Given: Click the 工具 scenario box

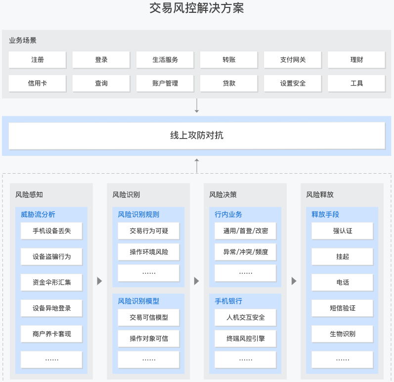Looking at the screenshot, I should pyautogui.click(x=356, y=83).
